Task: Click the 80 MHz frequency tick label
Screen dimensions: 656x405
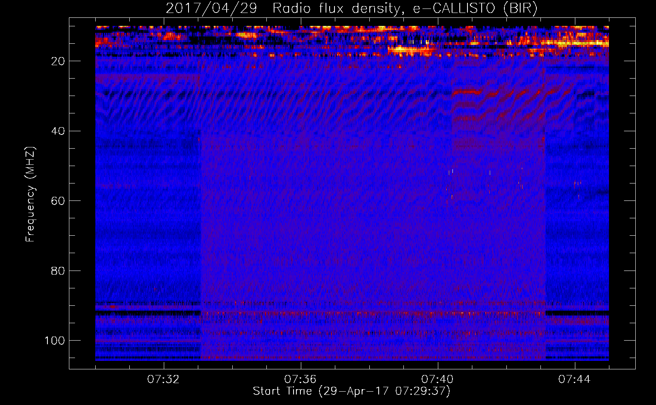Action: click(x=58, y=271)
